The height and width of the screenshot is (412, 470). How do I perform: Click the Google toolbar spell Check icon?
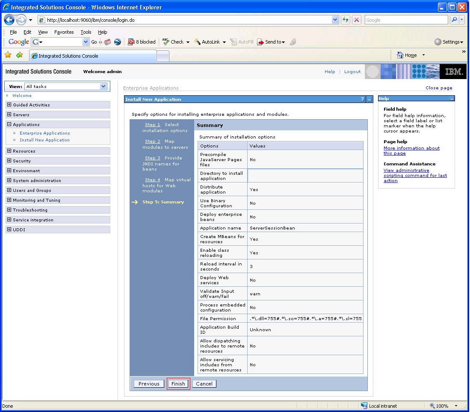[166, 41]
